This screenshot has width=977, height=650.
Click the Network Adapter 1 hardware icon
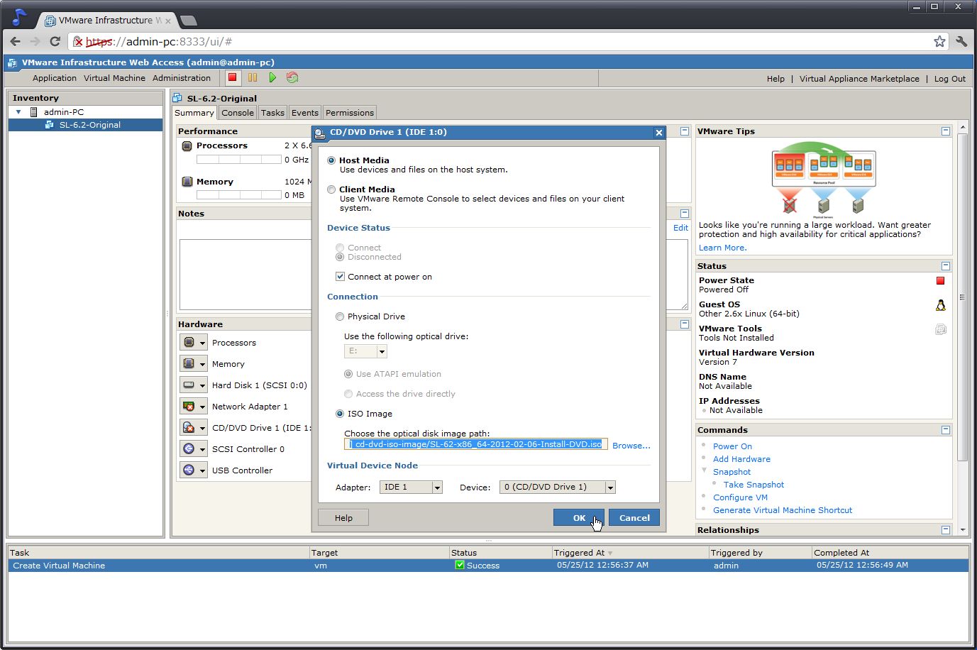coord(189,406)
